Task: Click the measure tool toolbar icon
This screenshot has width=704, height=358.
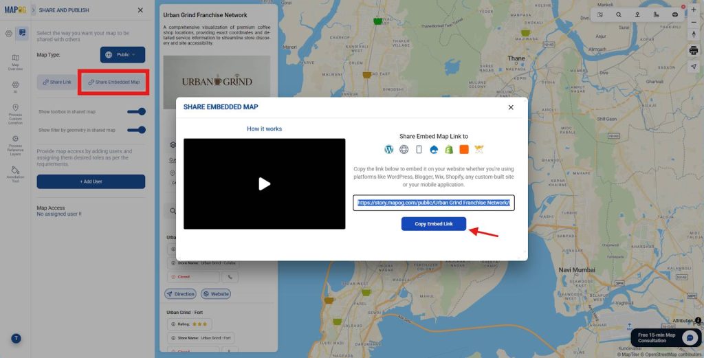Action: pyautogui.click(x=656, y=15)
